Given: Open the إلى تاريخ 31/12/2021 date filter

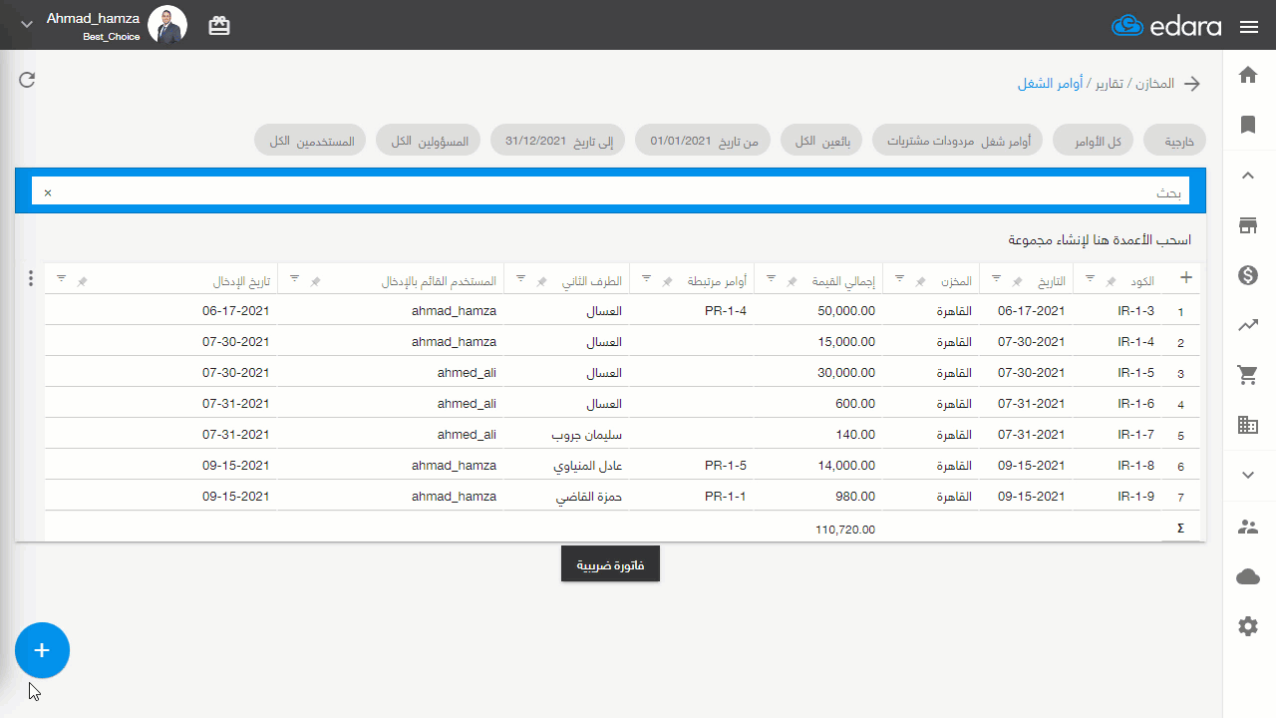Looking at the screenshot, I should [x=558, y=141].
